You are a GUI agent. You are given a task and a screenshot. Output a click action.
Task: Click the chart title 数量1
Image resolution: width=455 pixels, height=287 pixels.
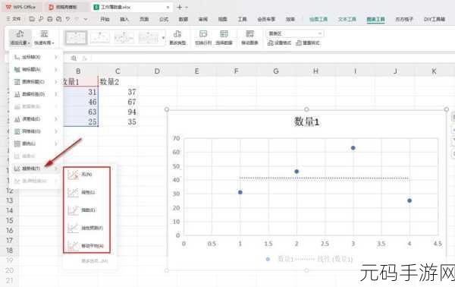[306, 121]
